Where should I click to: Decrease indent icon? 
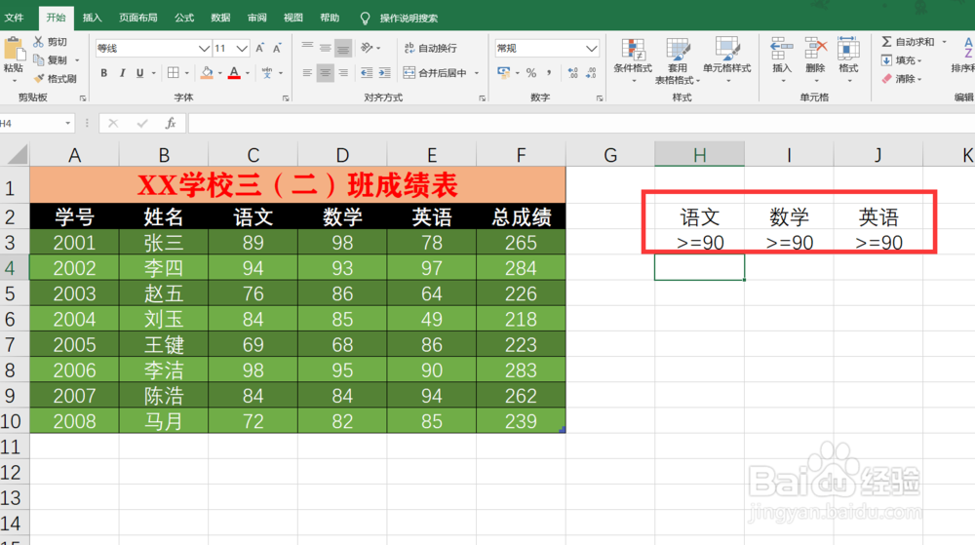click(367, 73)
